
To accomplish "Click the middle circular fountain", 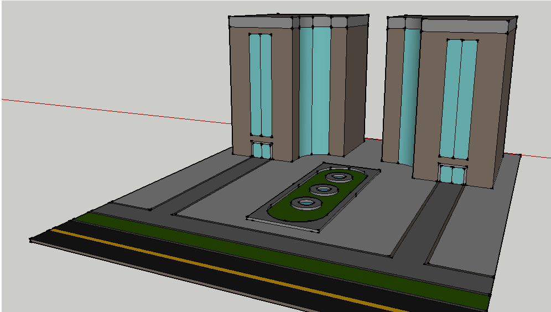I will pos(323,190).
